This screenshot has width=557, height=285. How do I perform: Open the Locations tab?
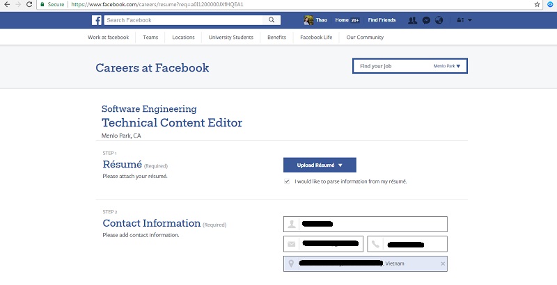(x=183, y=38)
